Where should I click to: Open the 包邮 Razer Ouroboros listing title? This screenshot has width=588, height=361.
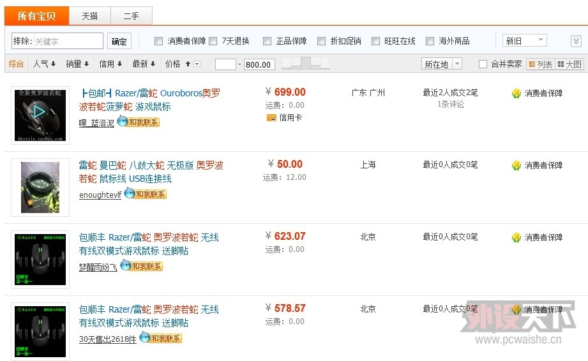(150, 100)
